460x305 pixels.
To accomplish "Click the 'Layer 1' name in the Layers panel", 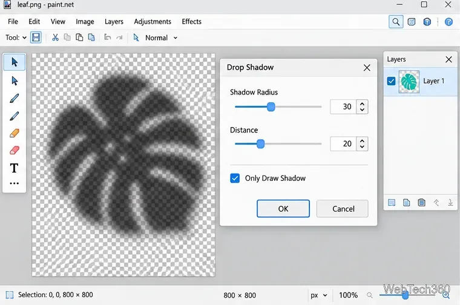I will 433,81.
